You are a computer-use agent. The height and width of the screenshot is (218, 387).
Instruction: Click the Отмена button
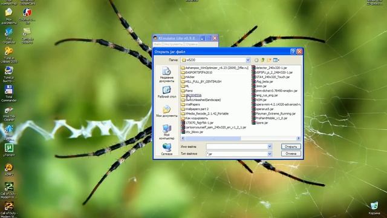[291, 154]
